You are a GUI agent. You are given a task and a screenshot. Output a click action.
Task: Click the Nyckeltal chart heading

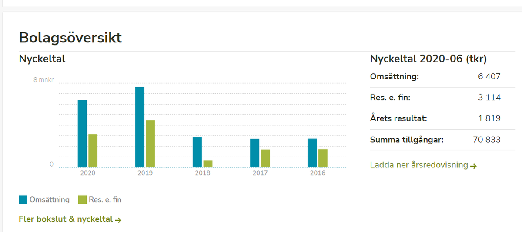tap(42, 59)
